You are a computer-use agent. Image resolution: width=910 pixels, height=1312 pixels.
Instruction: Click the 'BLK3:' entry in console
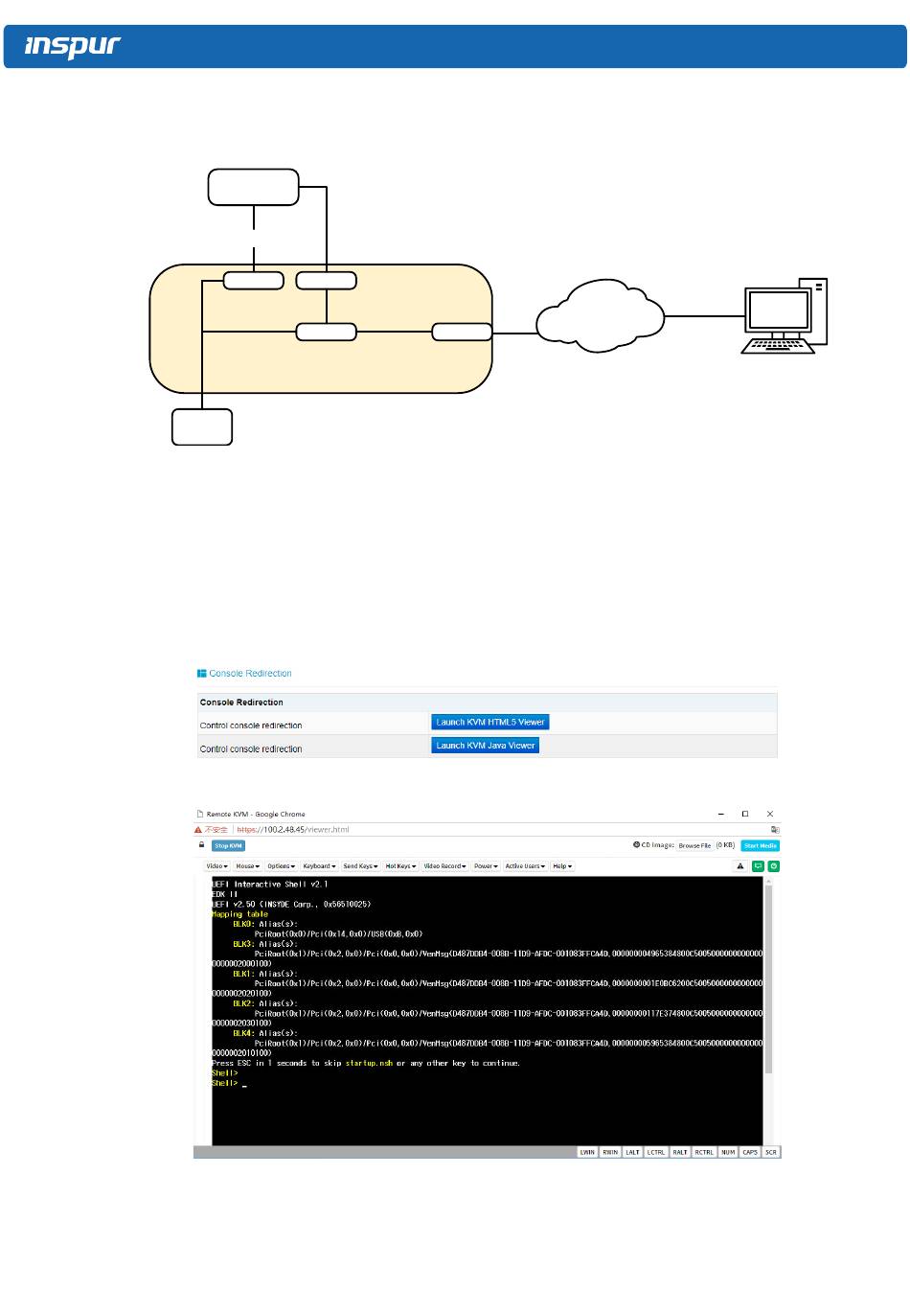point(244,944)
